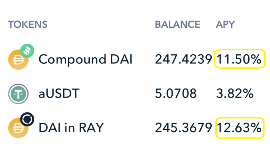The width and height of the screenshot is (270, 153).
Task: Sort by the TOKENS column header
Action: coord(28,25)
